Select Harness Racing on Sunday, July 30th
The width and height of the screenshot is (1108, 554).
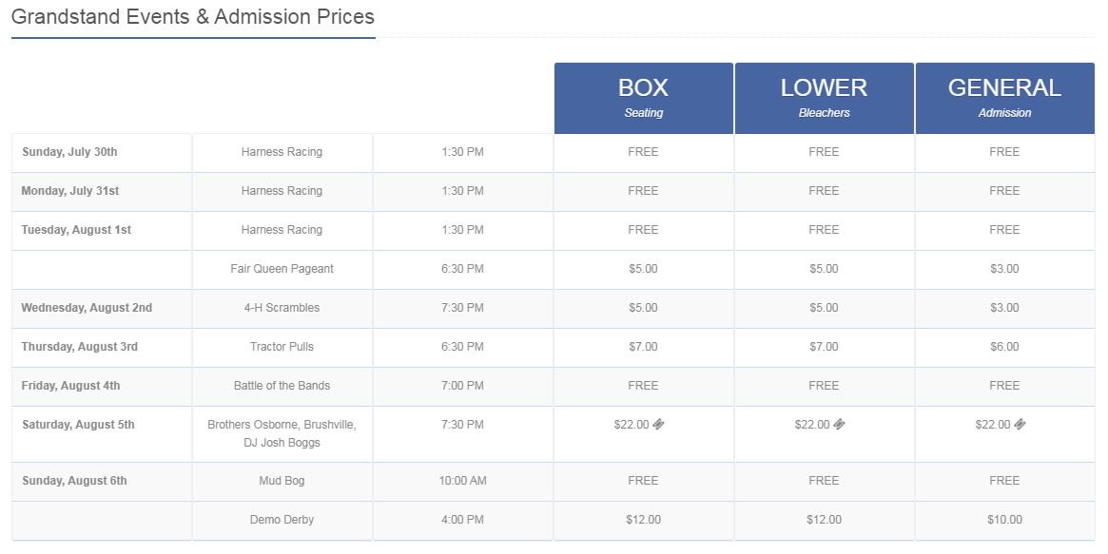[x=282, y=152]
